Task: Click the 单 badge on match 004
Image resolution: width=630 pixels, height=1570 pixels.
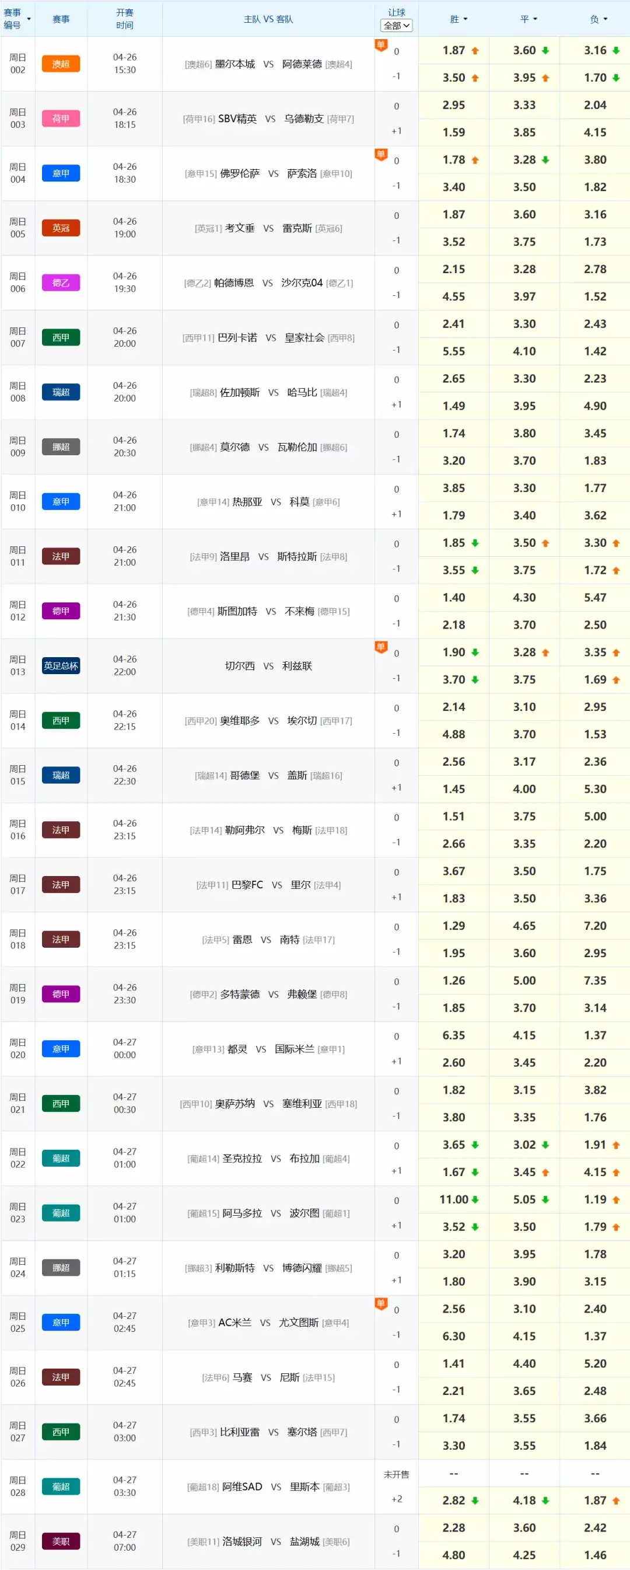Action: 381,155
